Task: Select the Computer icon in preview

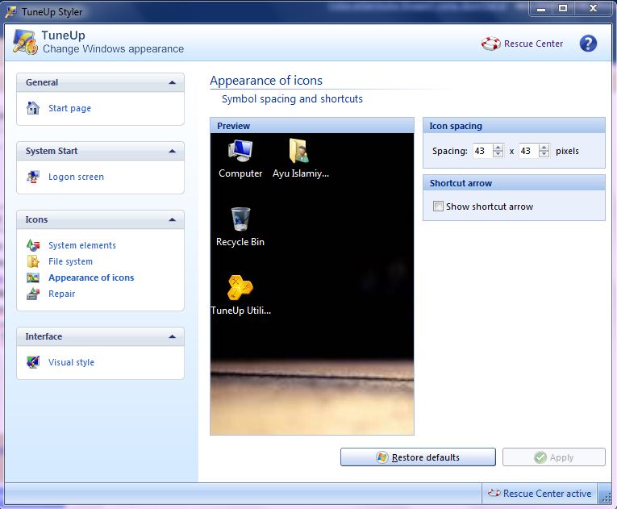Action: [x=240, y=151]
